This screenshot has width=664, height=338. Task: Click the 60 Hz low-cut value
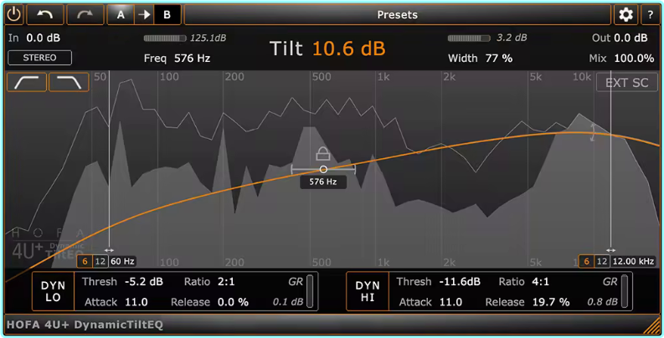pyautogui.click(x=123, y=261)
